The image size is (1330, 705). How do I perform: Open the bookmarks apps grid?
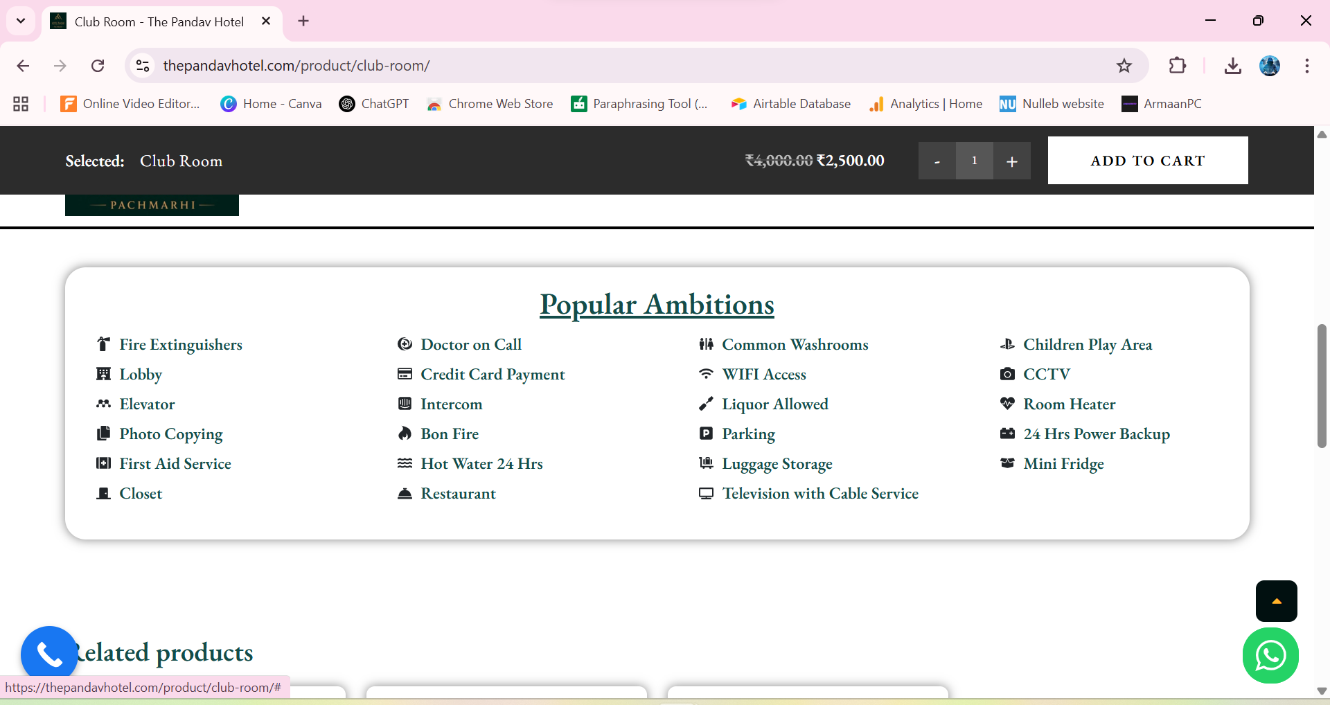click(x=21, y=104)
